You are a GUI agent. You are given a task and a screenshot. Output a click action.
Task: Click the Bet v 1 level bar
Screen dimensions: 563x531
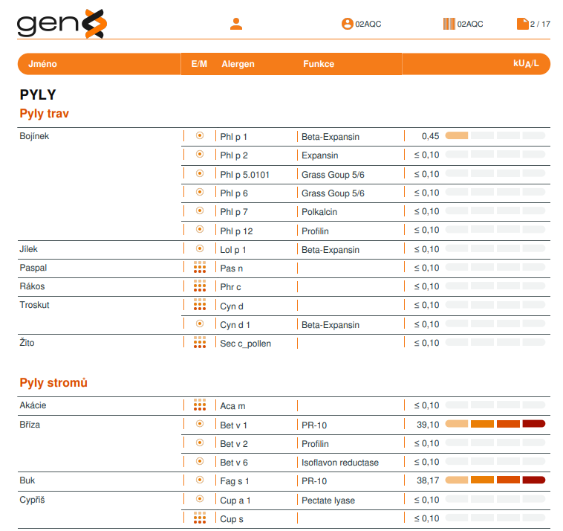[x=495, y=425]
